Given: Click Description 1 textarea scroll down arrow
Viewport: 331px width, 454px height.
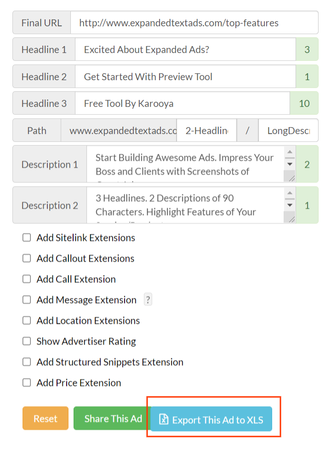Looking at the screenshot, I should coord(290,164).
